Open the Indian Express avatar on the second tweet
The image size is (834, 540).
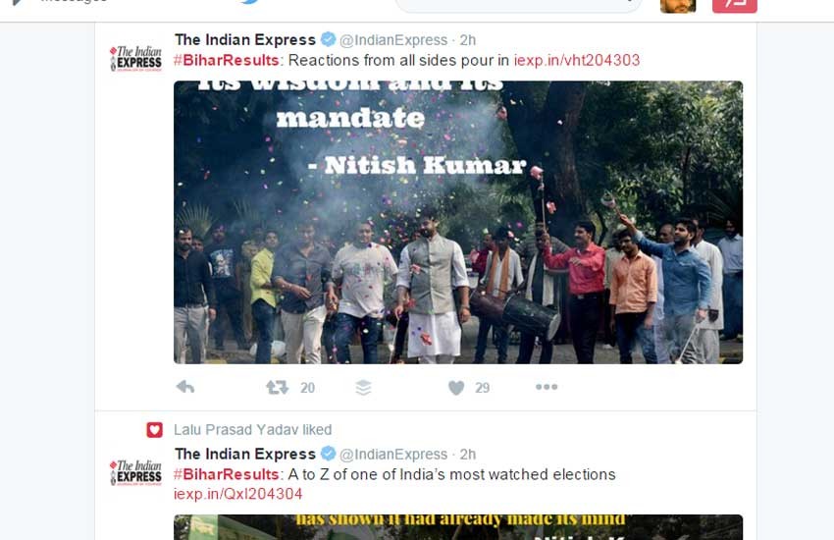135,472
